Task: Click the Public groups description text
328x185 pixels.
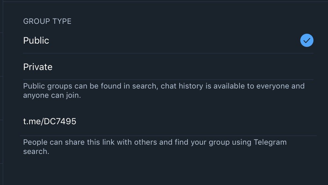Action: point(164,91)
